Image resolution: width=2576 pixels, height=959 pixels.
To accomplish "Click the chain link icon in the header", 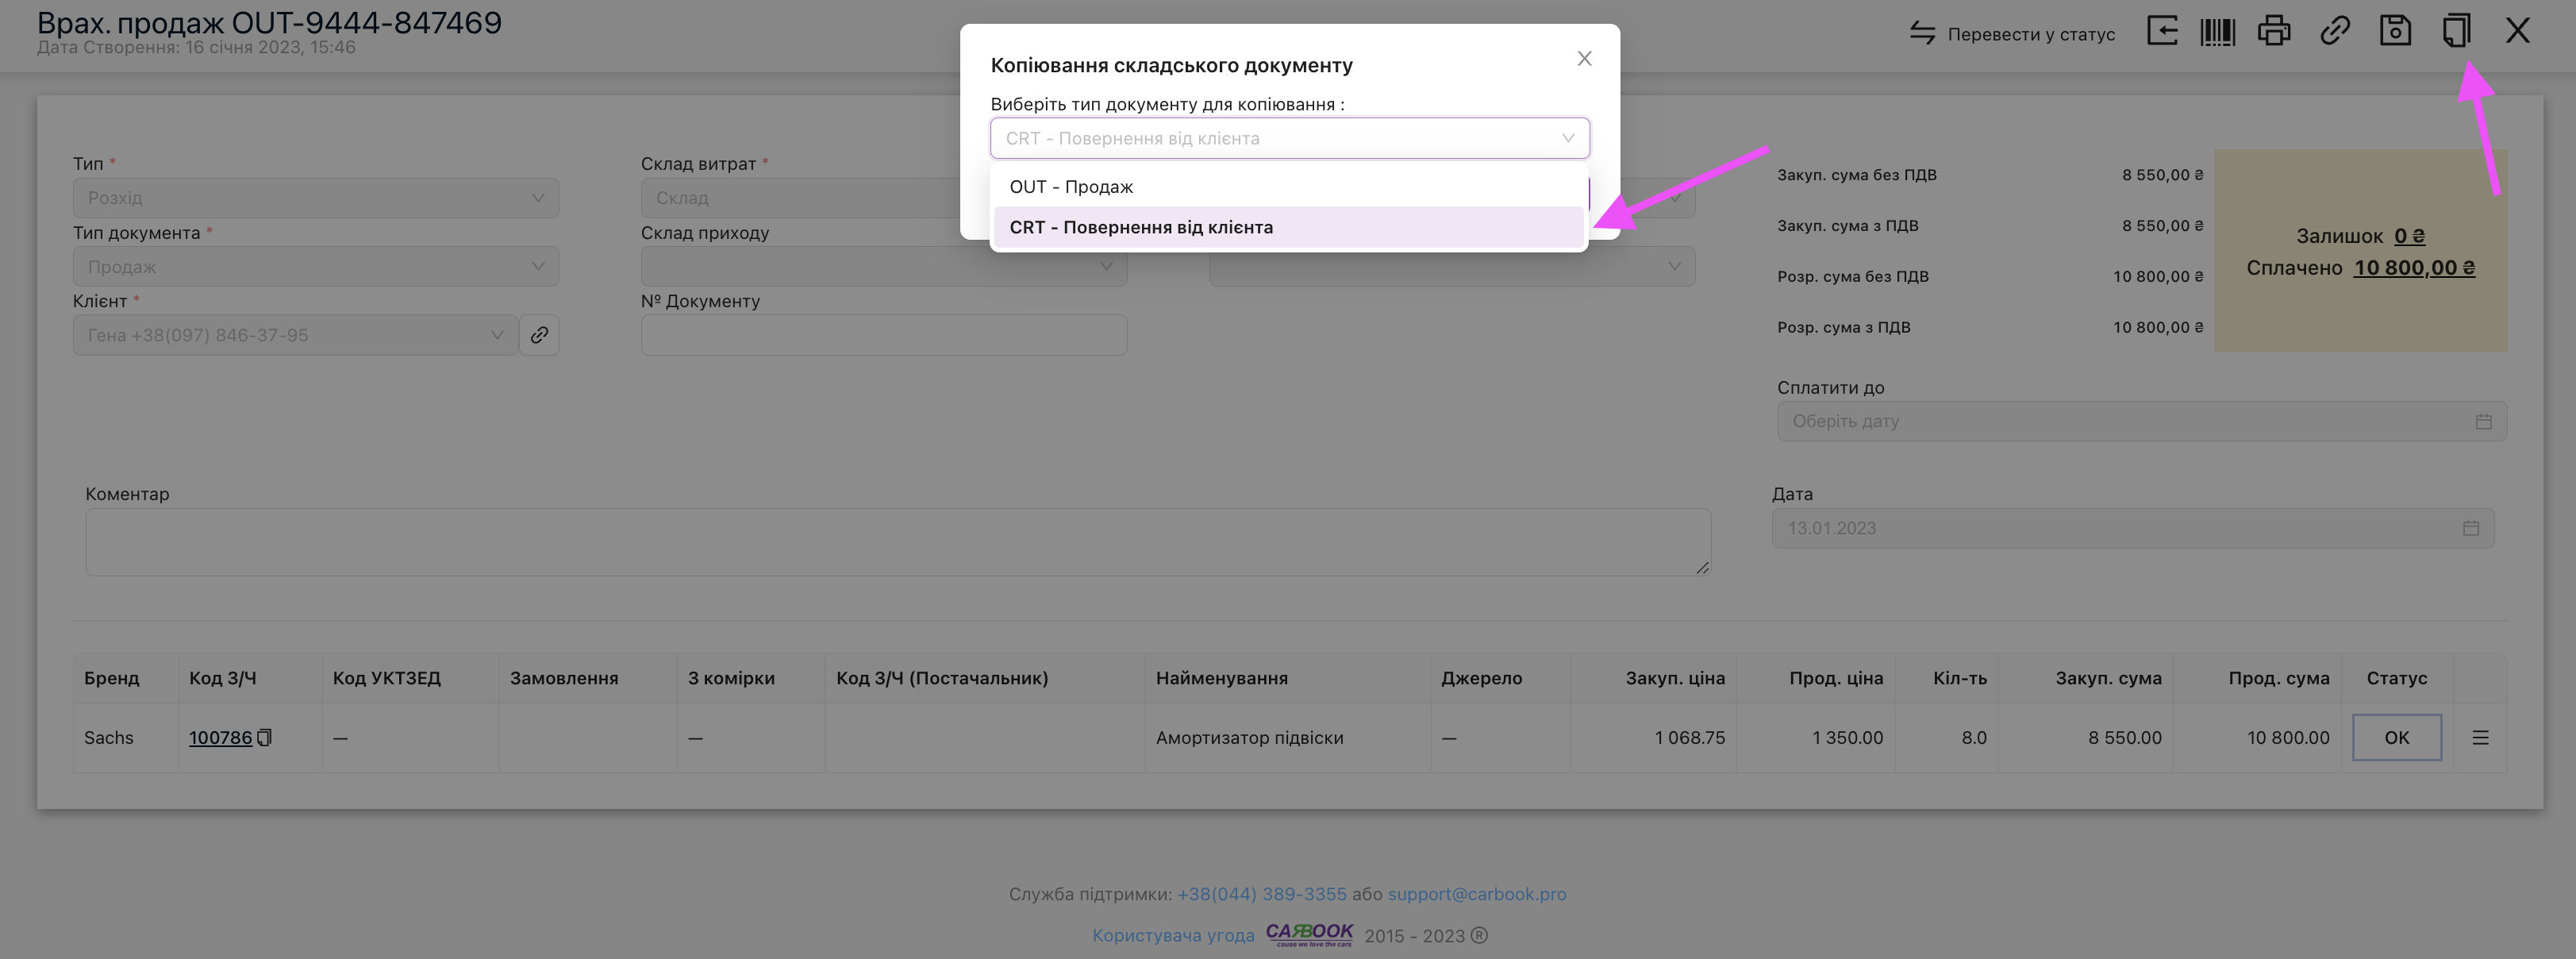I will (x=2334, y=32).
